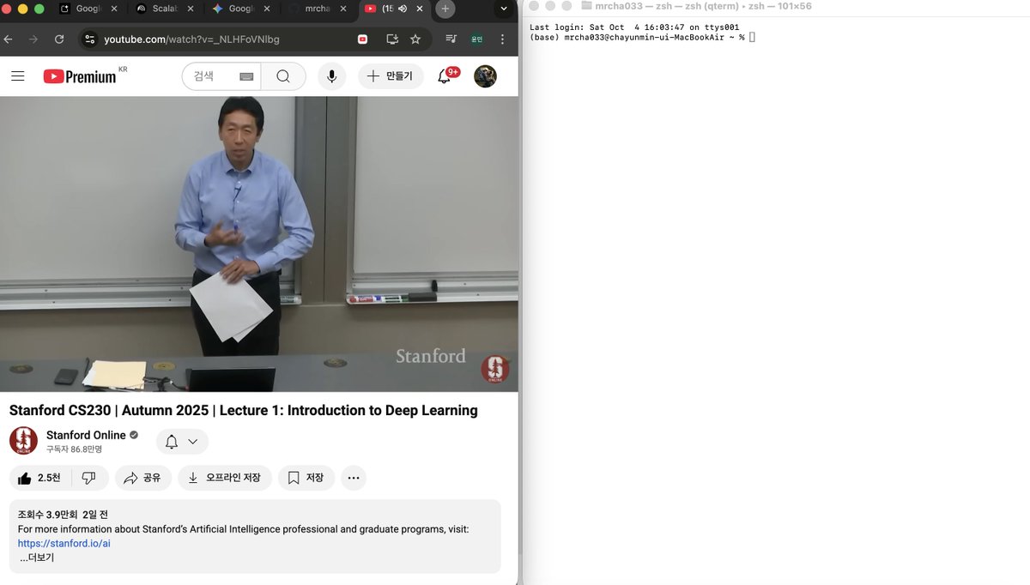This screenshot has width=1030, height=585.
Task: Go to YouTube Premium home logo
Action: 80,76
